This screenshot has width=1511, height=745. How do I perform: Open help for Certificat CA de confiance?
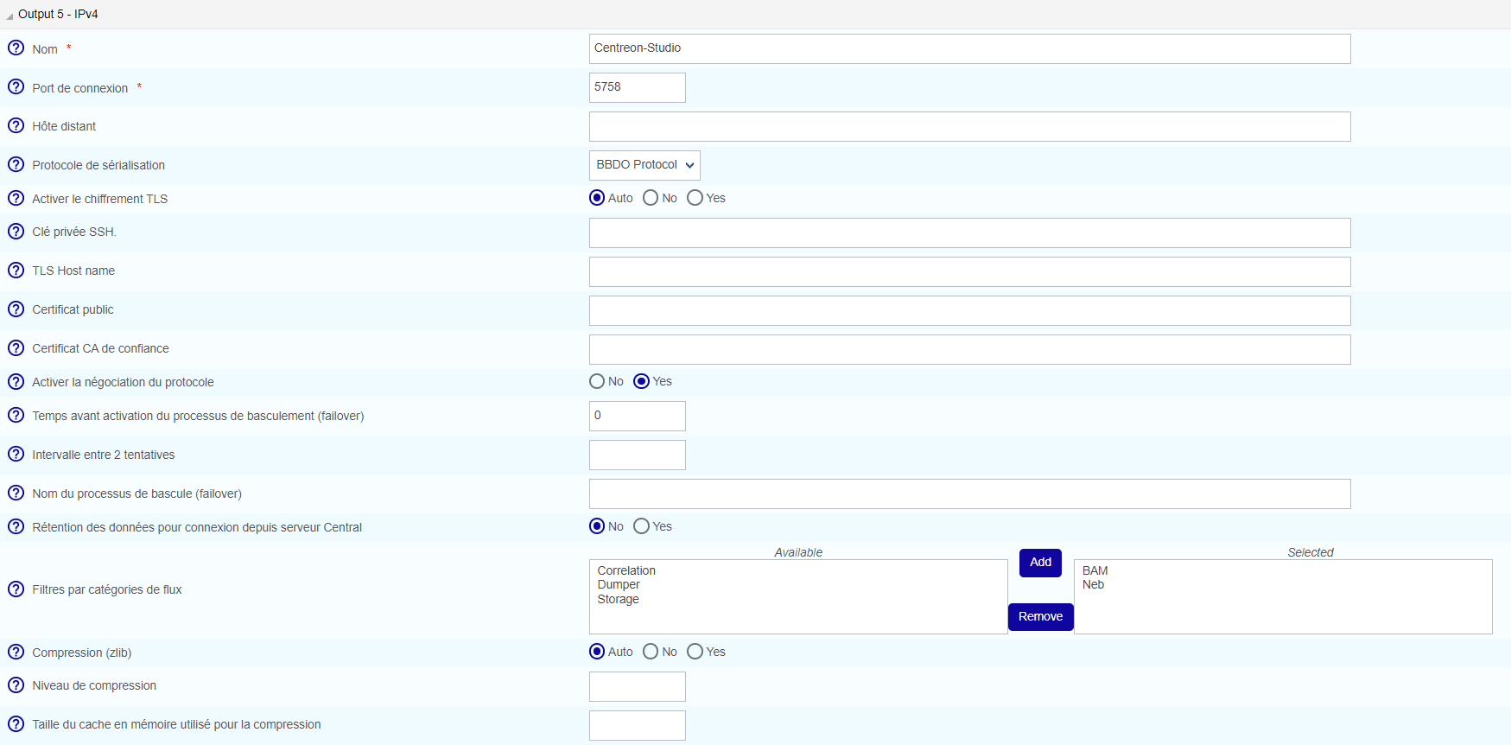coord(16,348)
